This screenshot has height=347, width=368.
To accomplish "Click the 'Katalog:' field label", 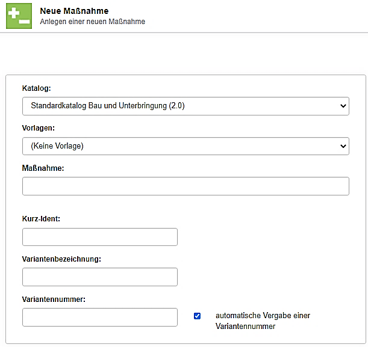I will click(37, 88).
